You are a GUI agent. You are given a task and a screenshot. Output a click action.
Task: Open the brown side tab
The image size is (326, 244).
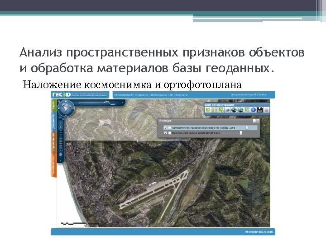point(53,142)
